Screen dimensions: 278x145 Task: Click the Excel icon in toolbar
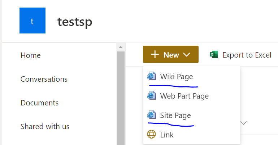214,55
